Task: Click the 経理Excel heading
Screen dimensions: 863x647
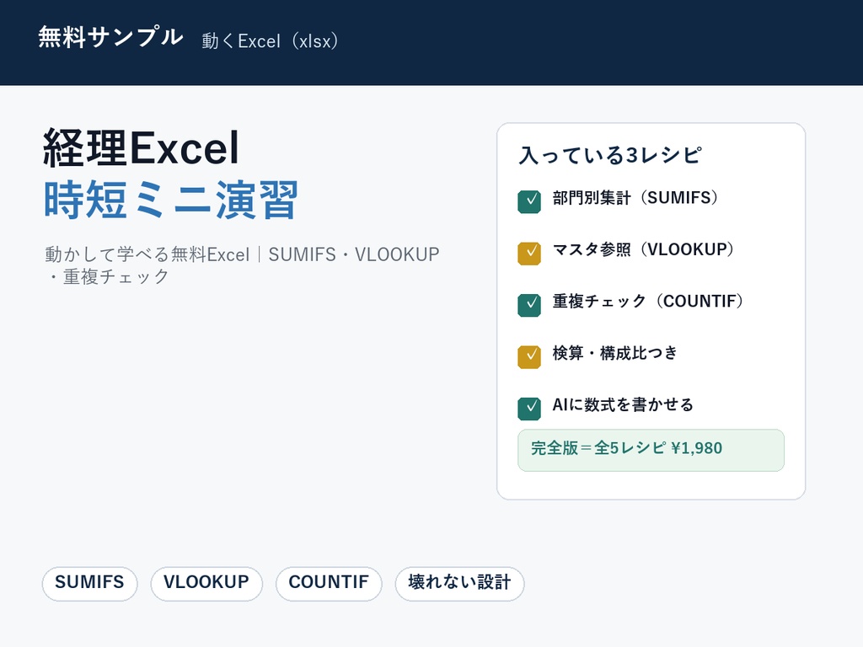Action: click(142, 148)
